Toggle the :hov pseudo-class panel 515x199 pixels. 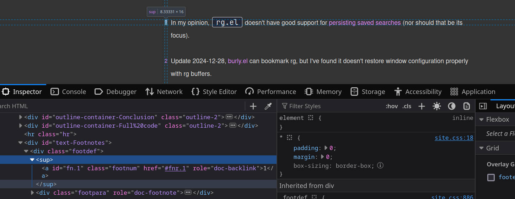pos(392,106)
